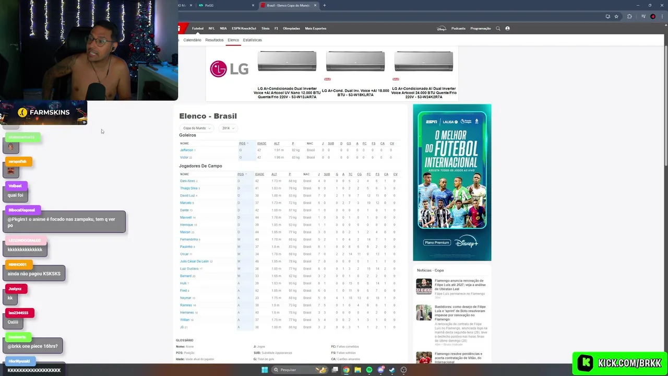668x376 pixels.
Task: Open the NBA menu item
Action: point(223,28)
